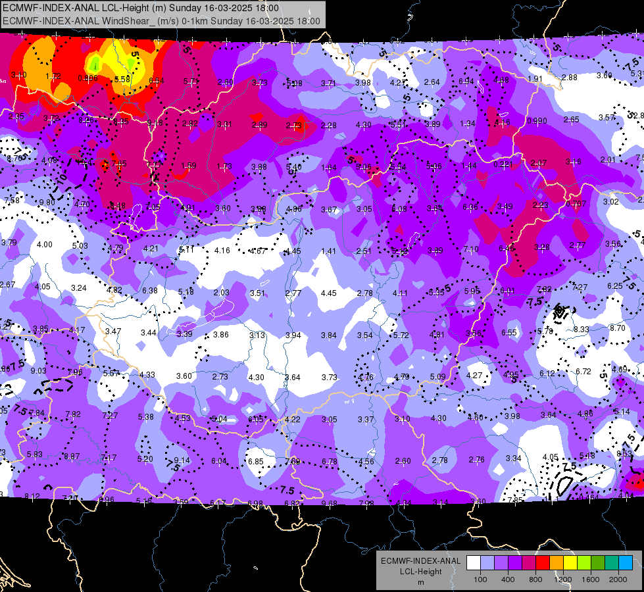Click the wind shear value 0.990
The image size is (644, 592).
click(537, 121)
